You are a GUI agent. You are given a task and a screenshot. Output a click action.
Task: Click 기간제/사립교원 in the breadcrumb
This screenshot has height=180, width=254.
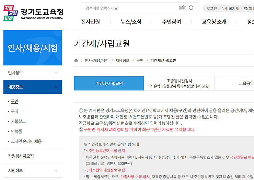(163, 61)
